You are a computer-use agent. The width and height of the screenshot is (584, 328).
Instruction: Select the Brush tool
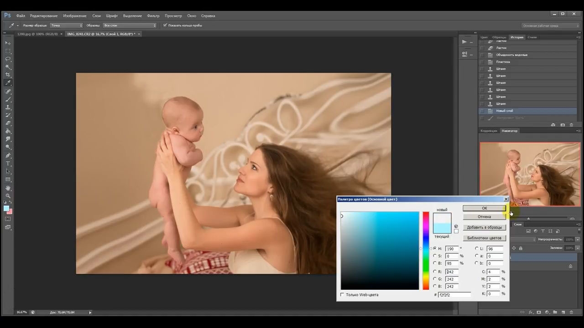coord(8,99)
